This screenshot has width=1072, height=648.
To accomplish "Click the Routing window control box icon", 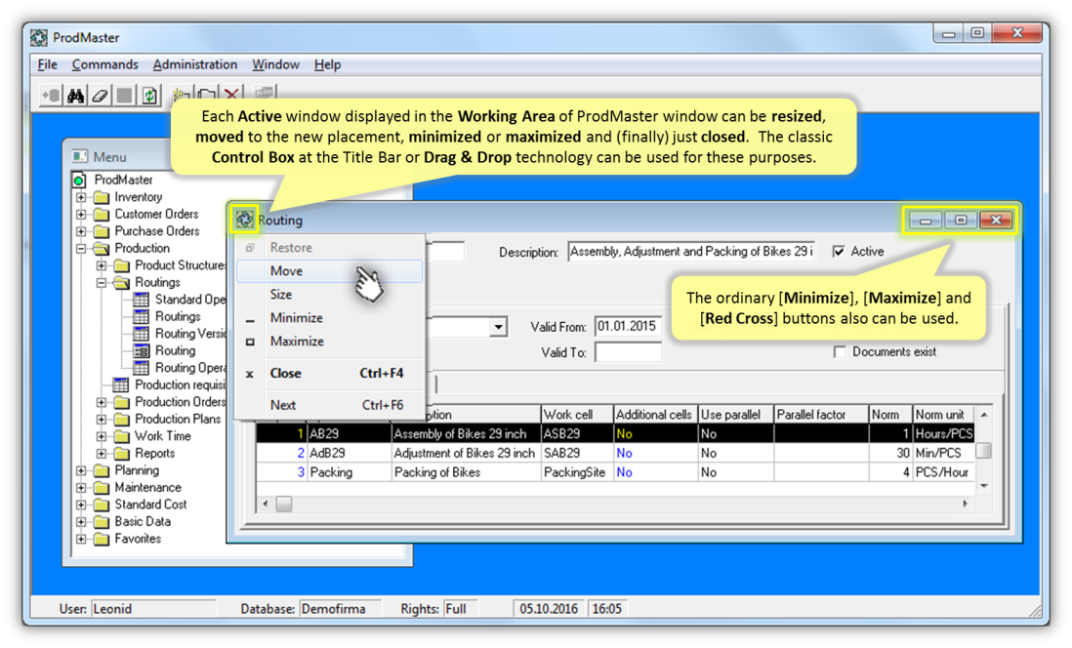I will [244, 220].
